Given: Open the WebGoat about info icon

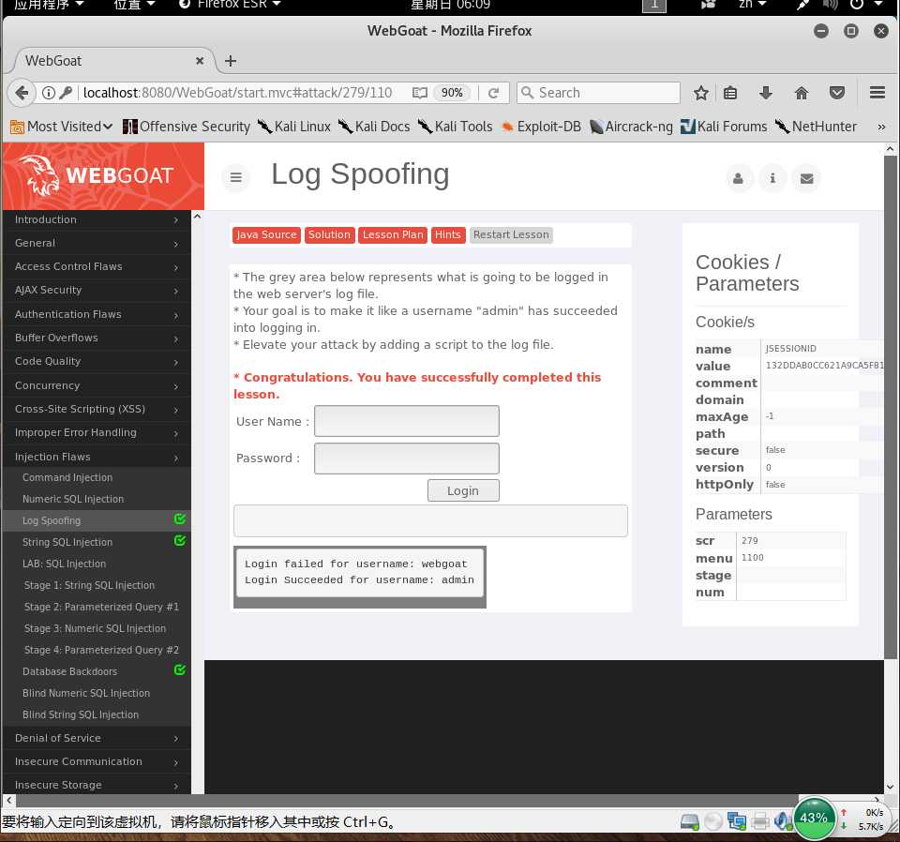Looking at the screenshot, I should tap(772, 178).
